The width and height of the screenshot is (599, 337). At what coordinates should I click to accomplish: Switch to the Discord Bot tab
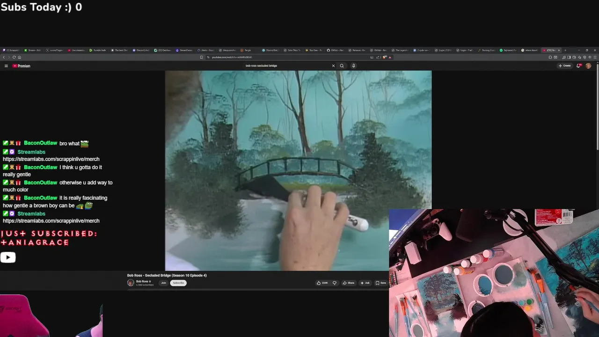pos(270,50)
